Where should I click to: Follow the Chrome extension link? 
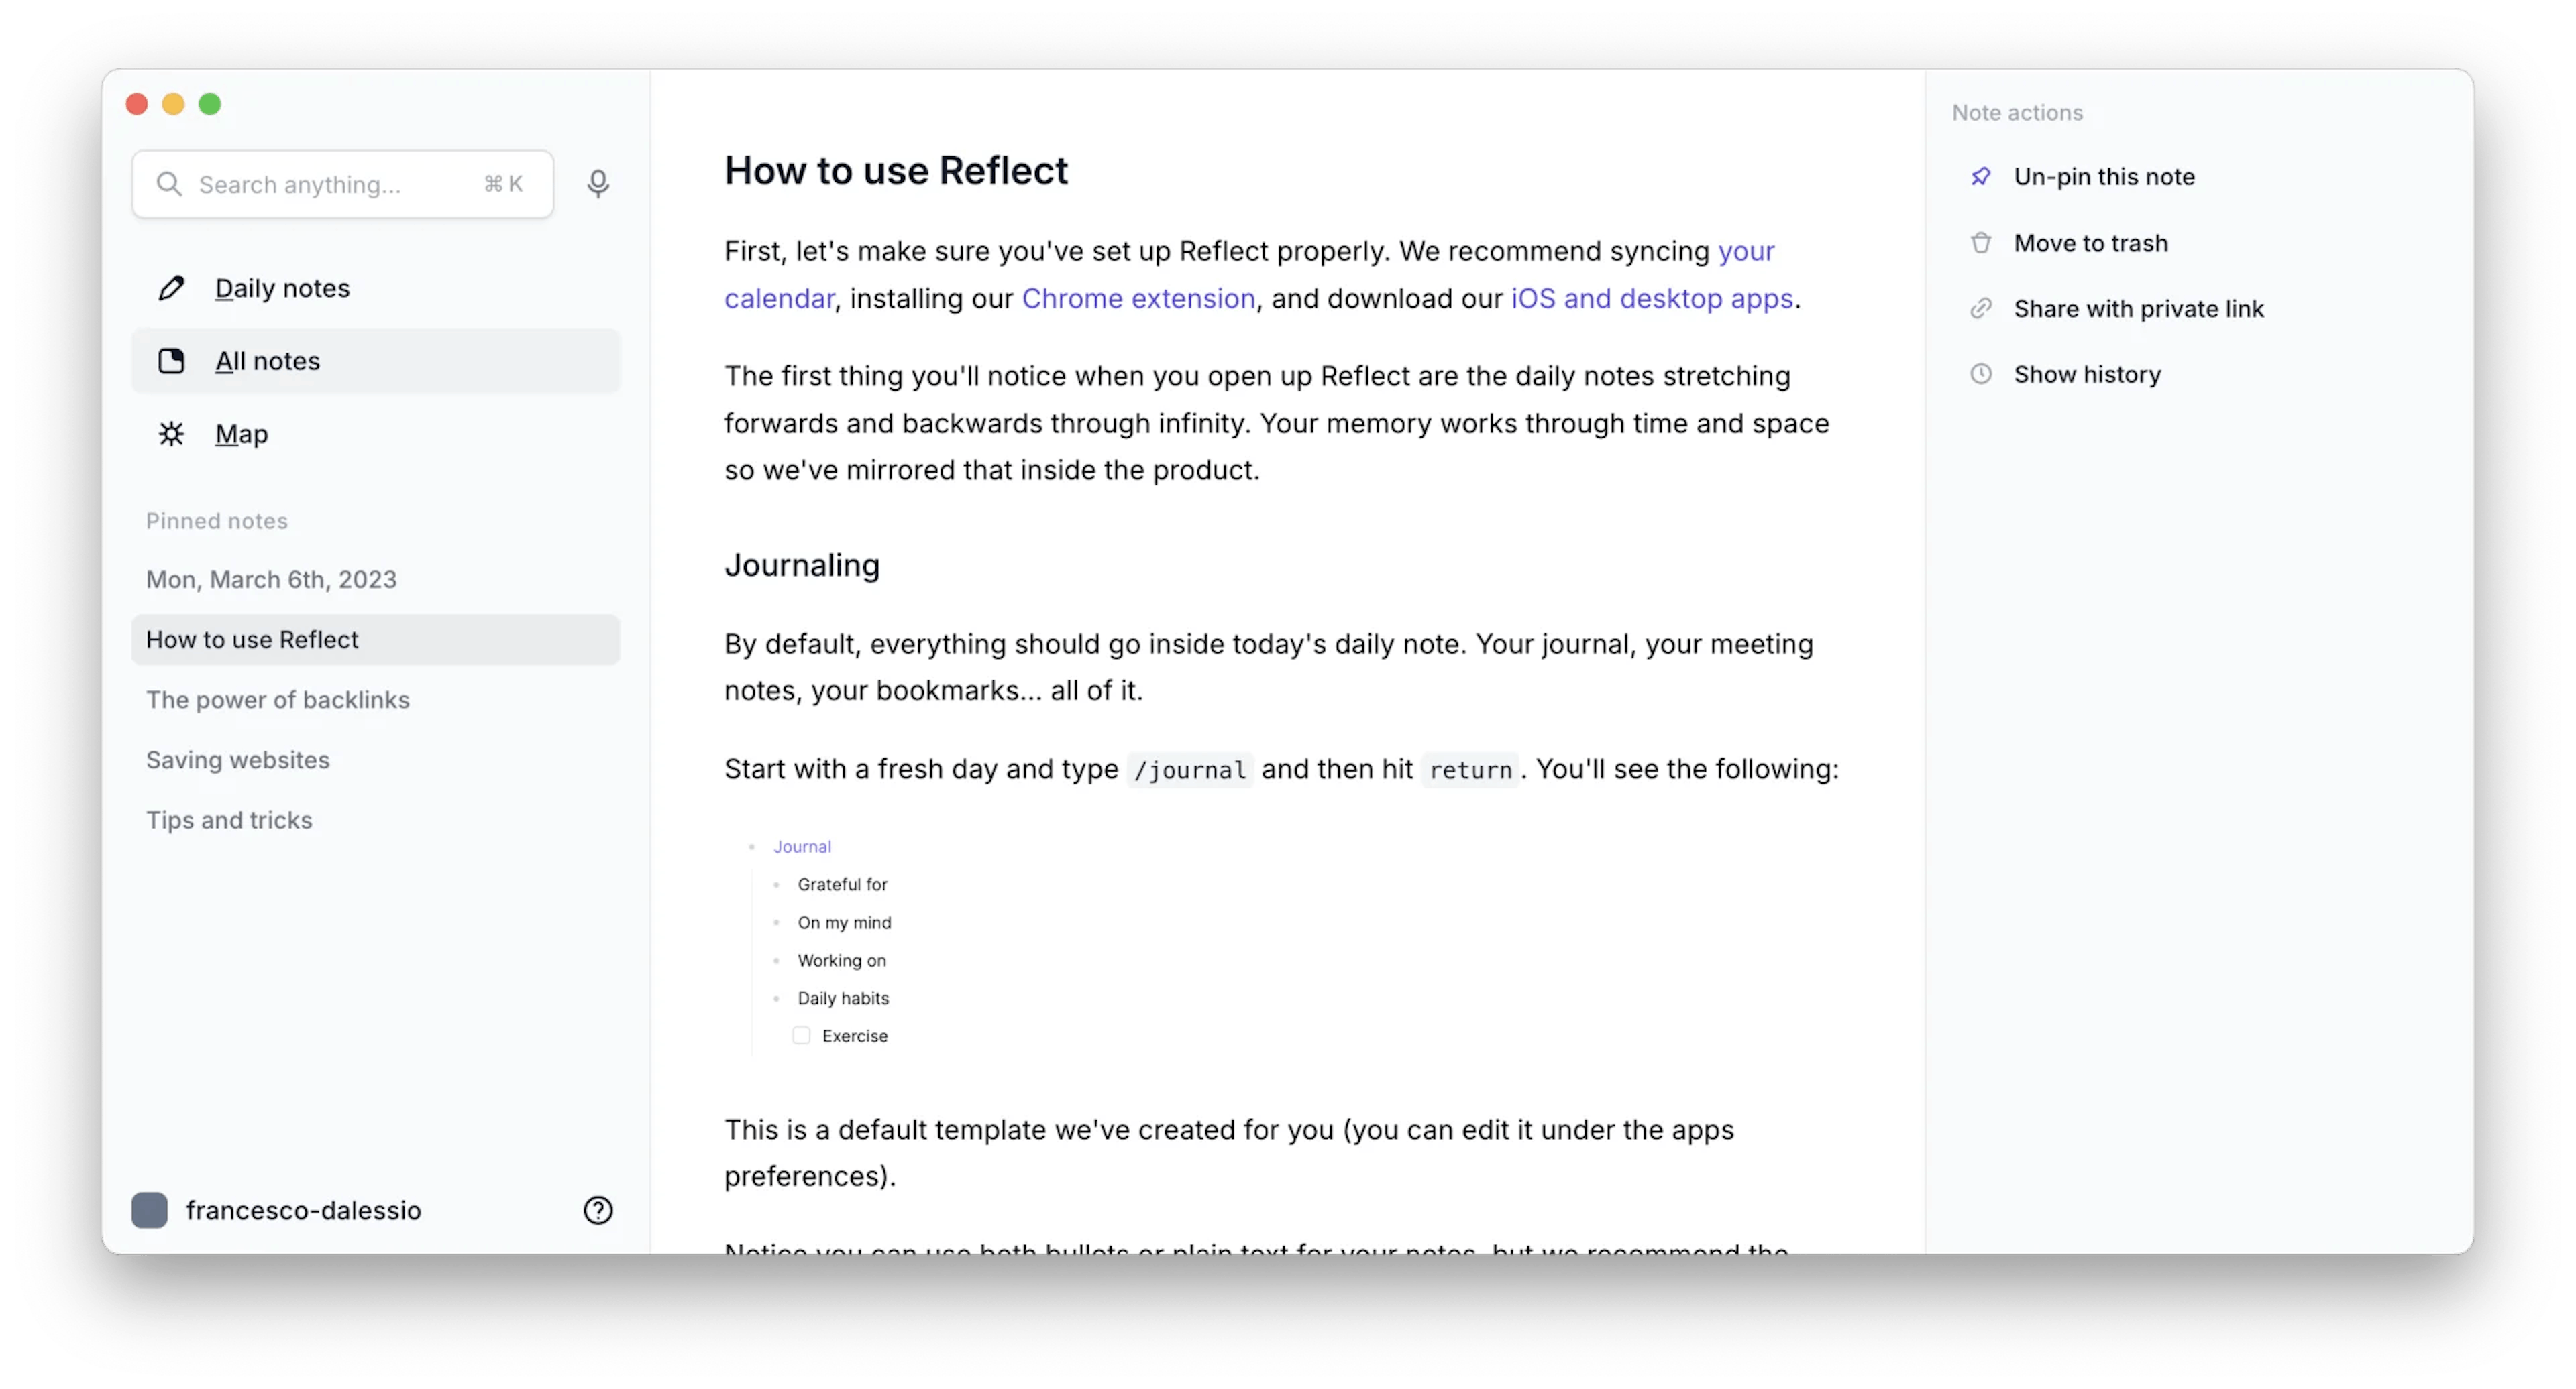(x=1138, y=298)
